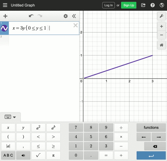
Task: Move cursor right with arrow key
Action: coord(159,137)
